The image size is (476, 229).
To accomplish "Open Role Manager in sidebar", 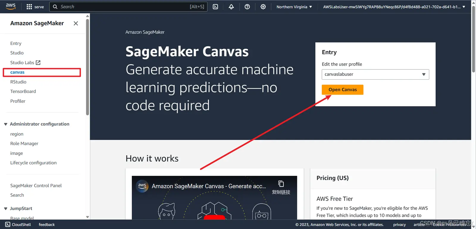I will (x=24, y=144).
